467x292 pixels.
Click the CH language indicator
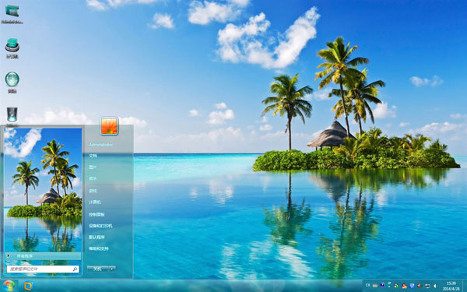tap(368, 285)
